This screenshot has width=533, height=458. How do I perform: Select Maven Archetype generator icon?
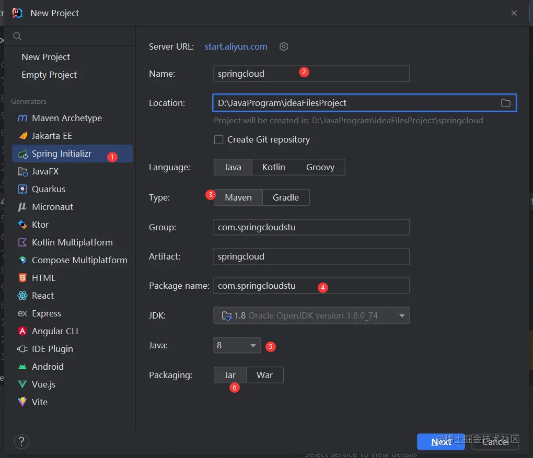click(22, 118)
